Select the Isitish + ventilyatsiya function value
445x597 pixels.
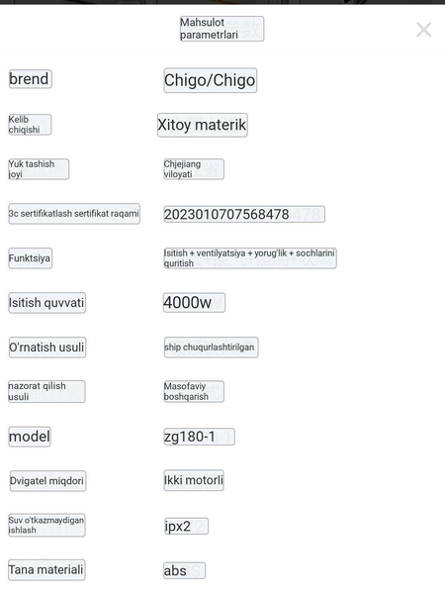pos(250,258)
